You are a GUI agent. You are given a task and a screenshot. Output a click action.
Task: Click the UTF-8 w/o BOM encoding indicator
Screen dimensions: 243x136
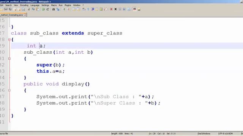pyautogui.click(x=226, y=133)
